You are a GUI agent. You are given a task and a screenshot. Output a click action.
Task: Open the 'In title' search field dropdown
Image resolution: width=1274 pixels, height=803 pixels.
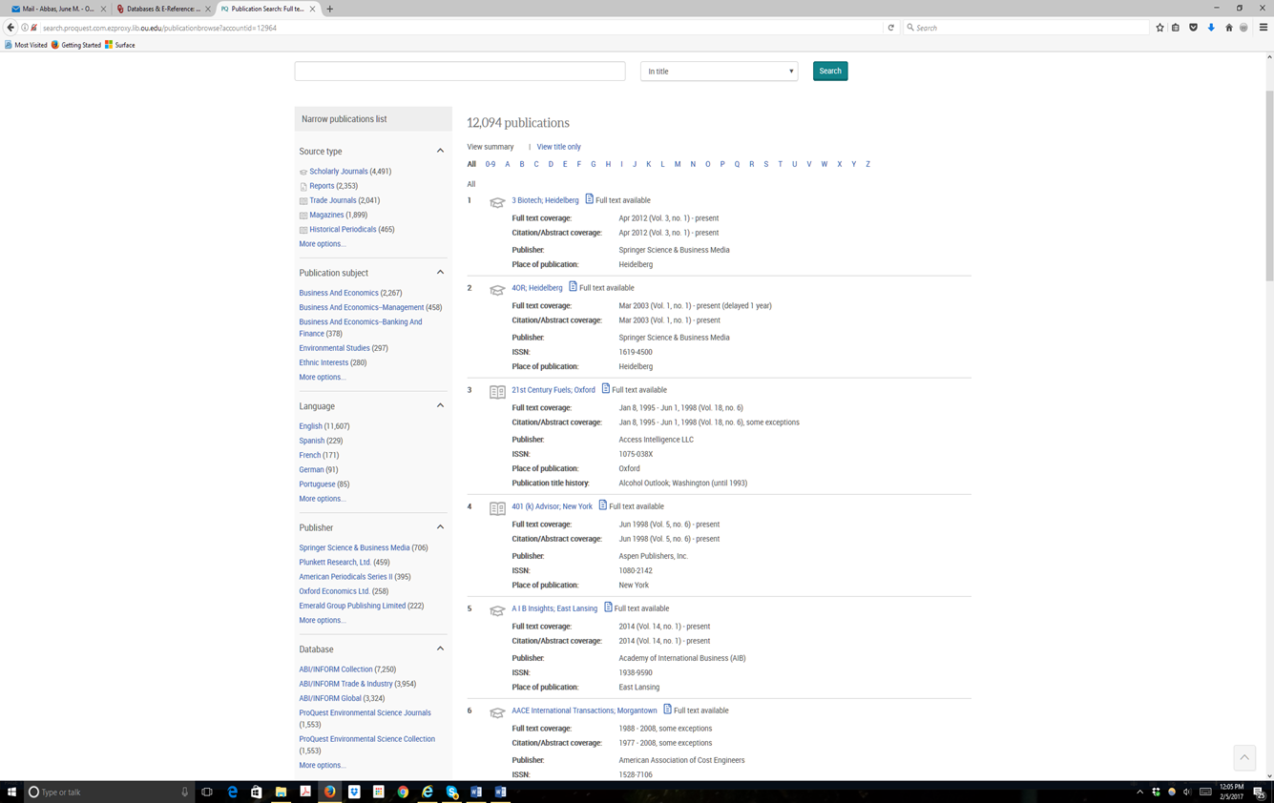(719, 72)
